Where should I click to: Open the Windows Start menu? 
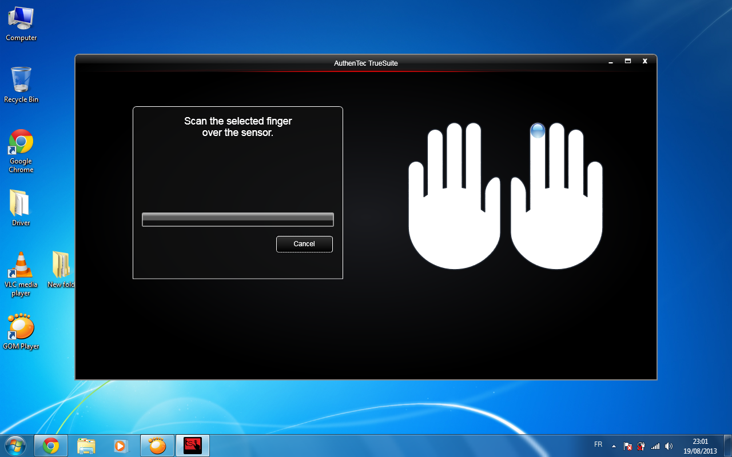pos(15,445)
